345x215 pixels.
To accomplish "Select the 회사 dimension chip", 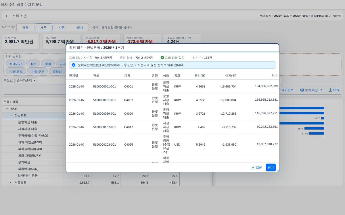I will click(33, 64).
